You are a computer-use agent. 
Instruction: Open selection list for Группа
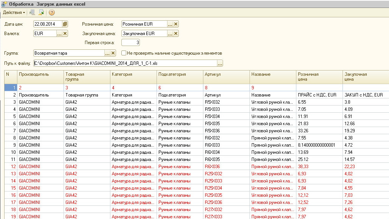pyautogui.click(x=107, y=53)
